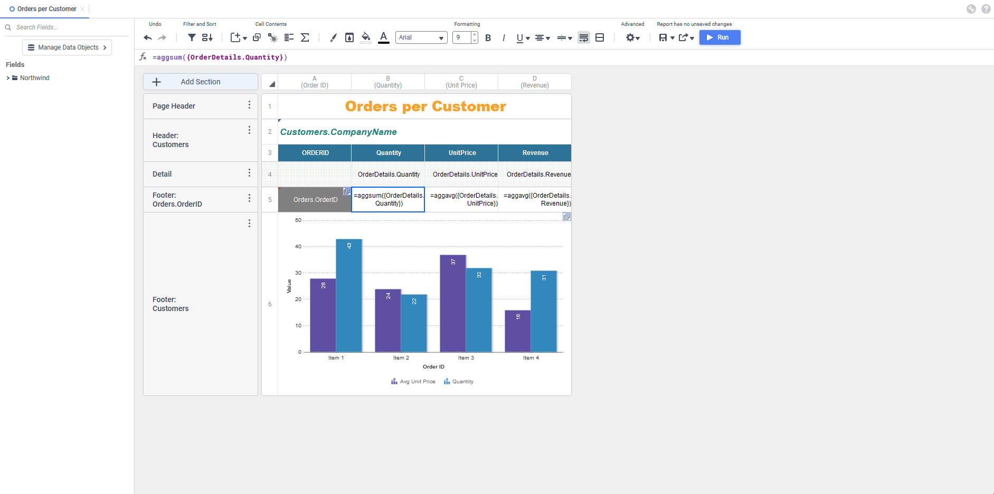Click the cell border color icon
This screenshot has height=494, width=994.
349,37
